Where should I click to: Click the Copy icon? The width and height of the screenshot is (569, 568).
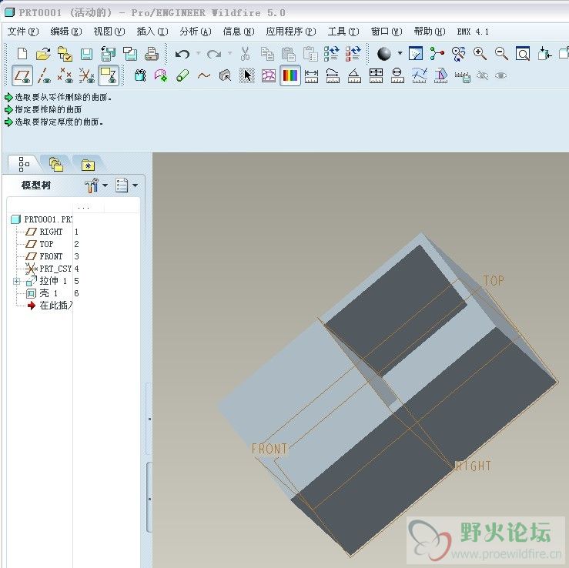point(267,54)
